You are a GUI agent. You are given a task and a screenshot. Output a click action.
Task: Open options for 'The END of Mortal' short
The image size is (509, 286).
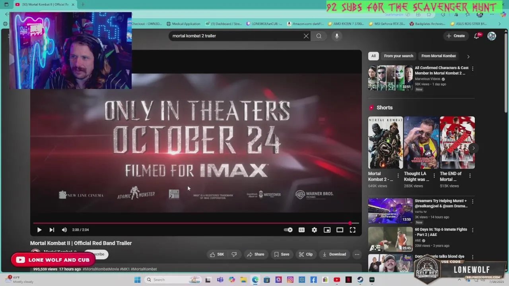pos(470,175)
